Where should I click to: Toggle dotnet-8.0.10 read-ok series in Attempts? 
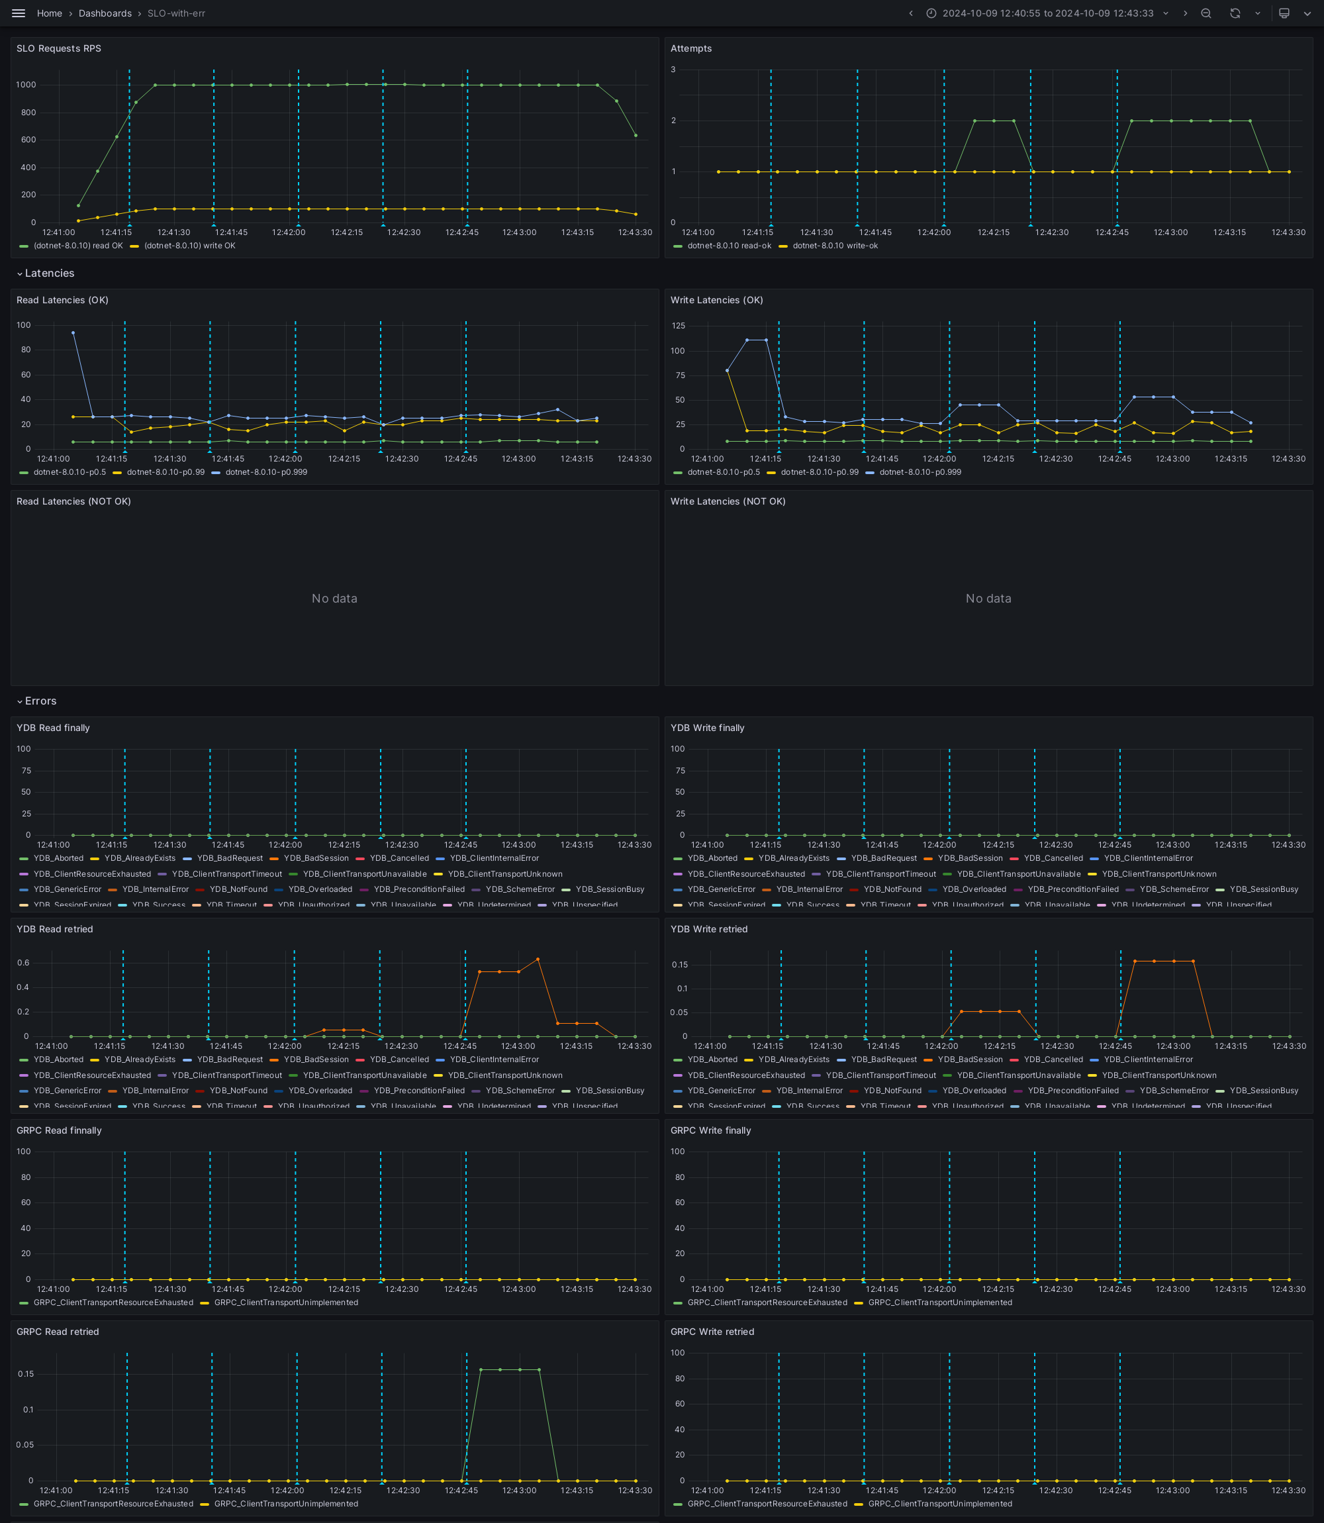pyautogui.click(x=730, y=246)
